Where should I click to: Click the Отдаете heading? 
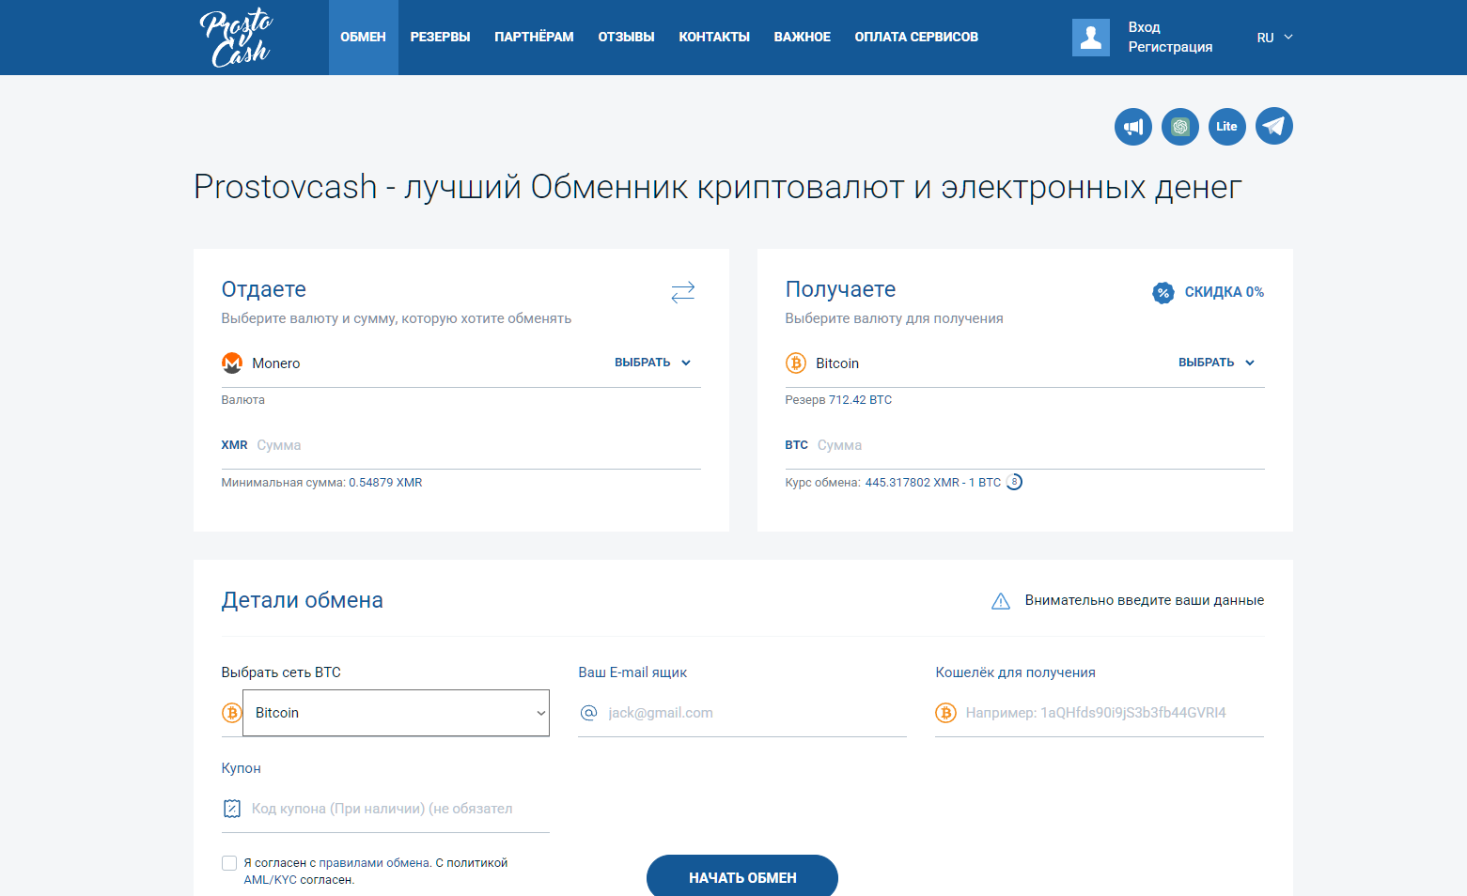[264, 289]
